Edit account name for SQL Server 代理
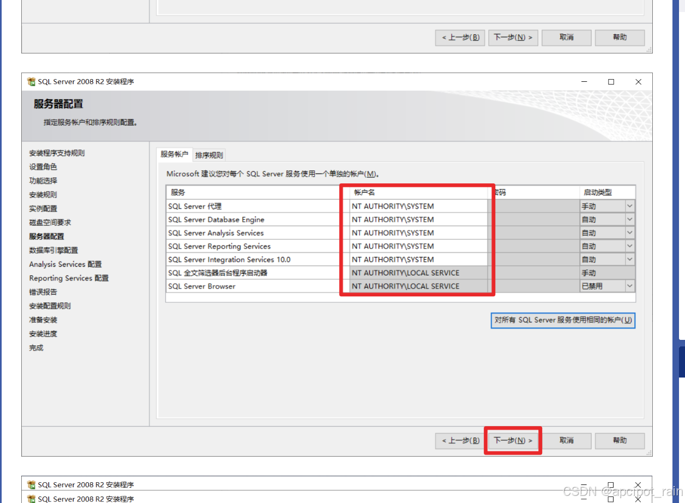Viewport: 685px width, 503px height. click(419, 206)
